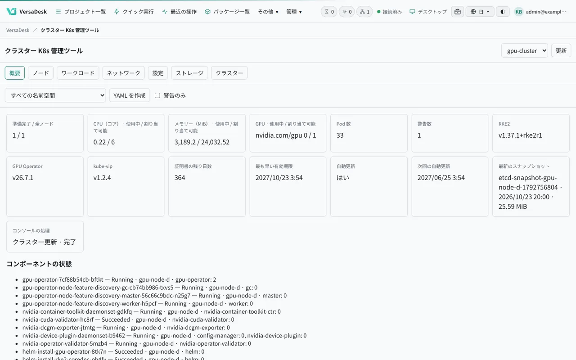The image size is (576, 360).
Task: Expand the その他 menu
Action: (268, 12)
